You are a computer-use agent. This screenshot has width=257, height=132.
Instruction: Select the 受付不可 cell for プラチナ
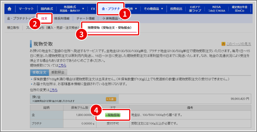coord(113,123)
